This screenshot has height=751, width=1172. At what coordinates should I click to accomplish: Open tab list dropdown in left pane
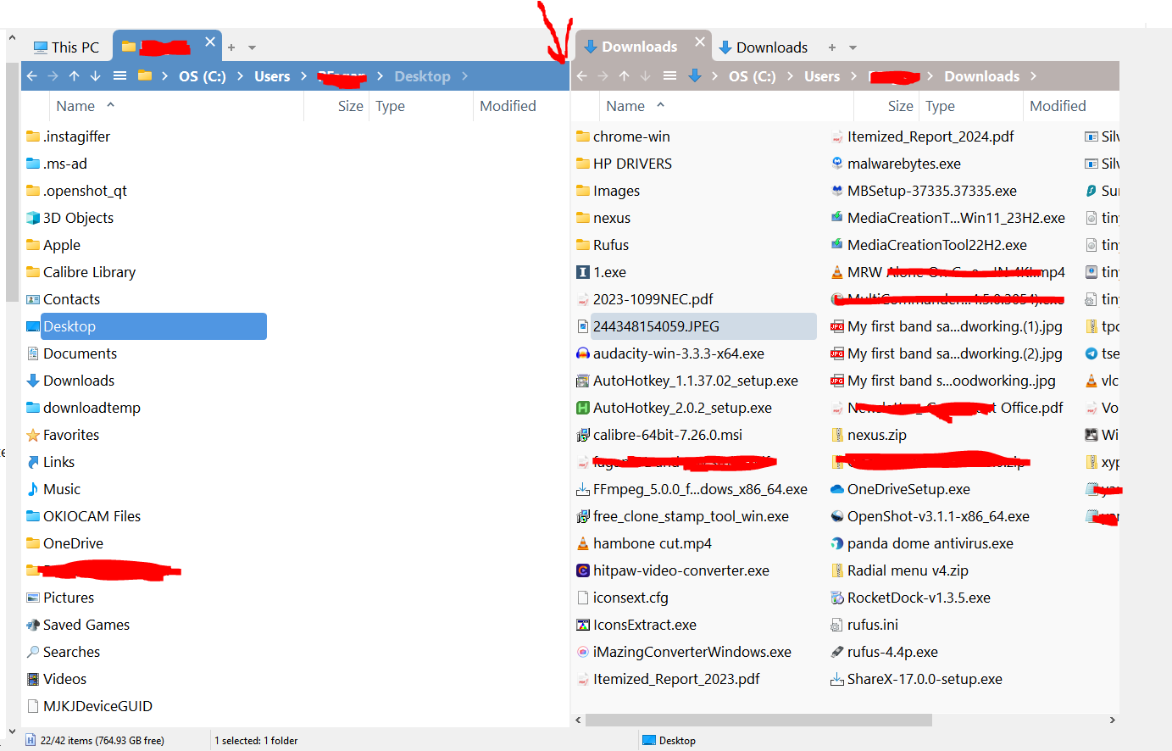coord(253,48)
